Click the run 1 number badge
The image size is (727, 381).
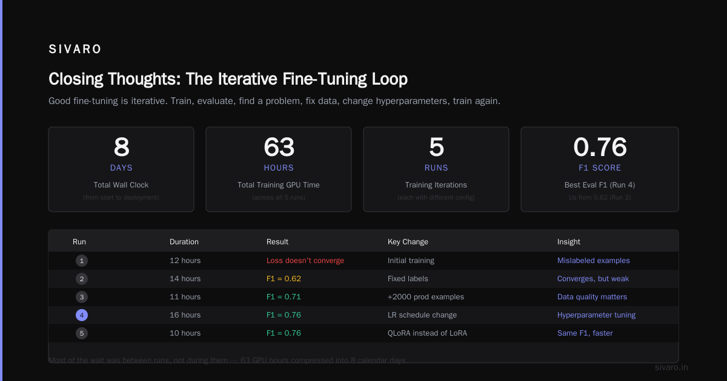tap(82, 261)
